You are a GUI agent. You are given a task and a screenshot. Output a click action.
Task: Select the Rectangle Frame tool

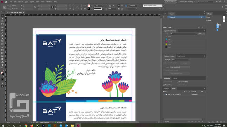2,41
